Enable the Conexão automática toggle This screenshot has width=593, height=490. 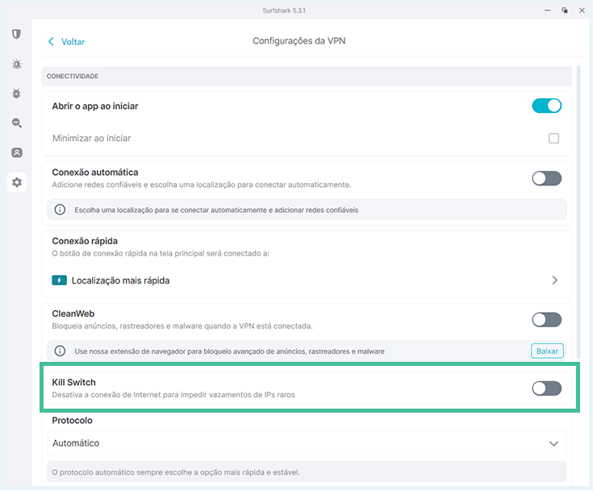point(546,178)
